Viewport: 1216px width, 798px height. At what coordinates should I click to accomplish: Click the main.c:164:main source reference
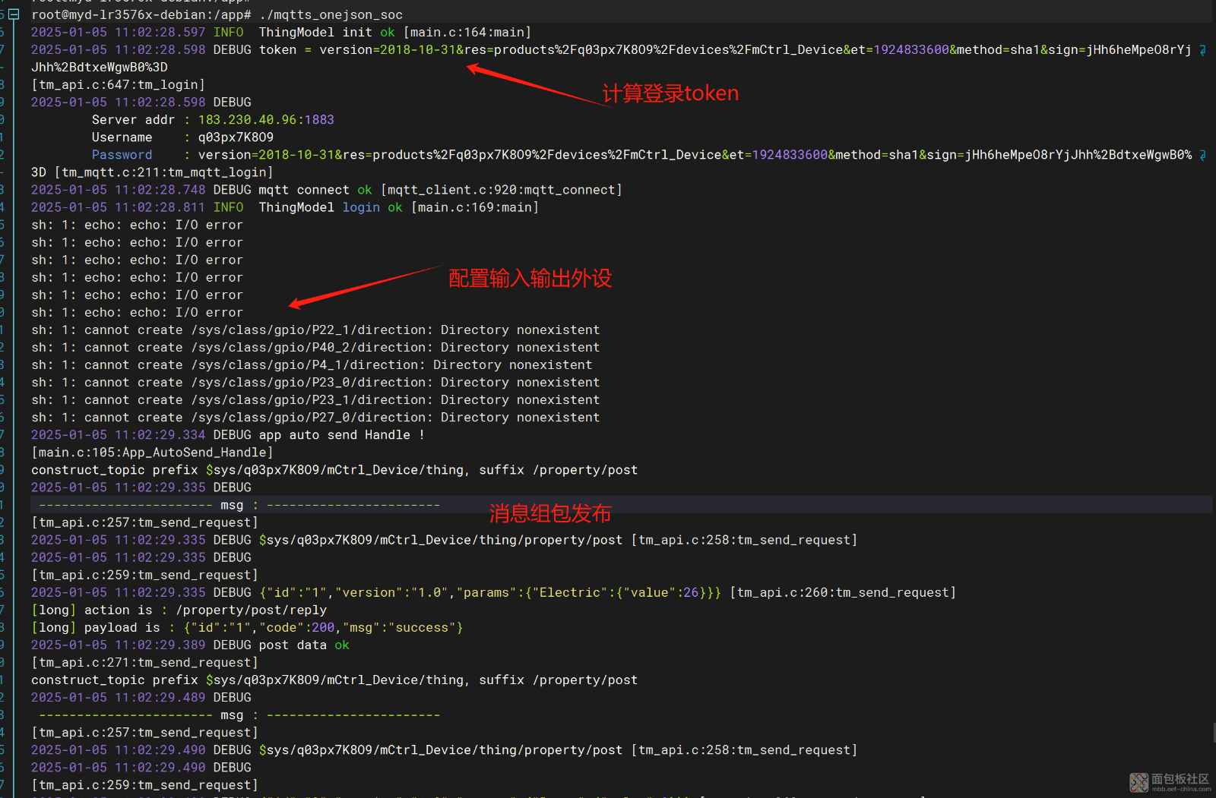[x=467, y=33]
